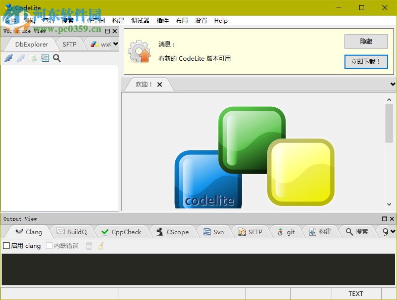Open the 文件 menu

(10, 21)
